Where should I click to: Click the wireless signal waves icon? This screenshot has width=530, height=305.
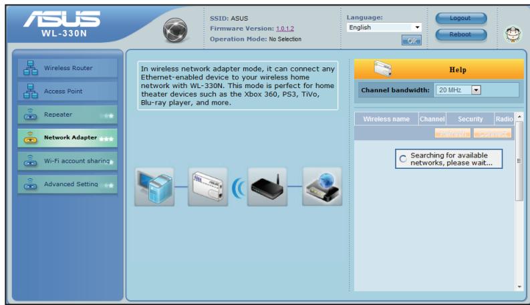(x=238, y=188)
